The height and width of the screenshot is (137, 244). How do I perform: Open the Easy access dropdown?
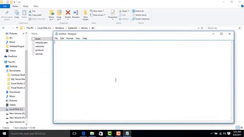[98, 15]
